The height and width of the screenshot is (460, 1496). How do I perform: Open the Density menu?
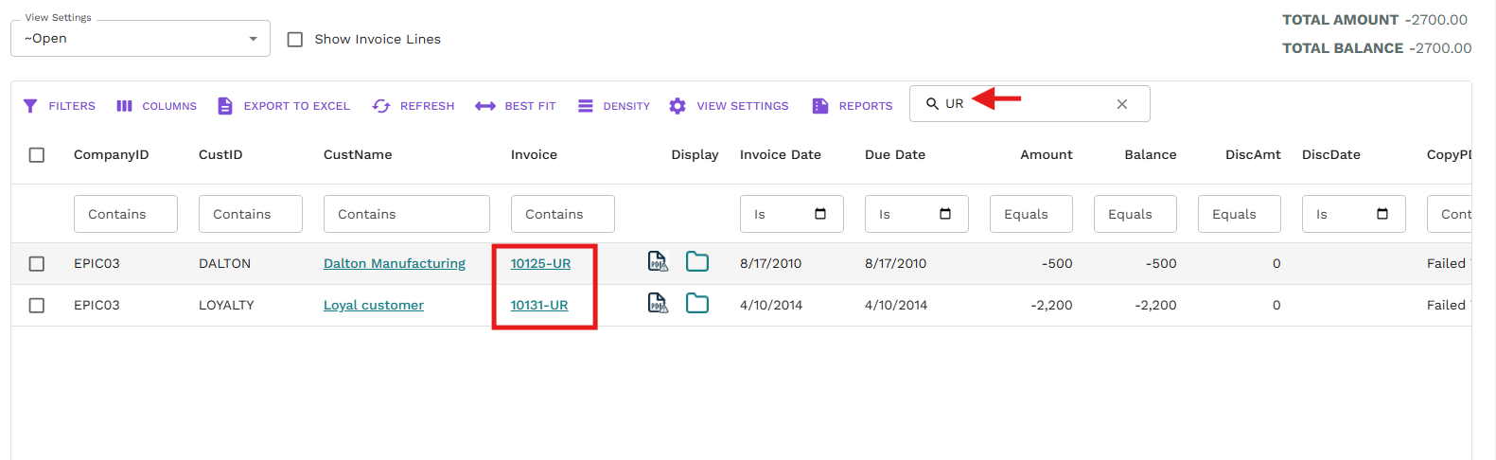(x=586, y=106)
